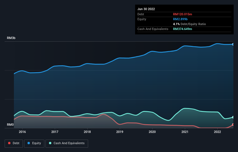Toggle the Equity legend button
This screenshot has height=152, width=238.
click(x=34, y=143)
